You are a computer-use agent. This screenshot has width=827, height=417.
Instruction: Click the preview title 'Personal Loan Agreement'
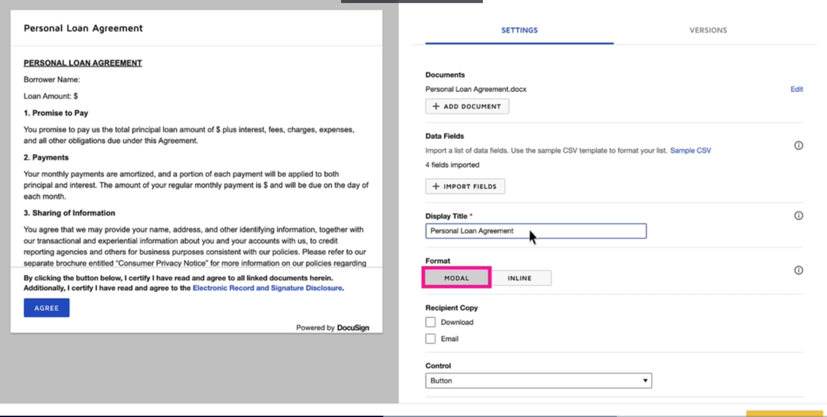[83, 28]
